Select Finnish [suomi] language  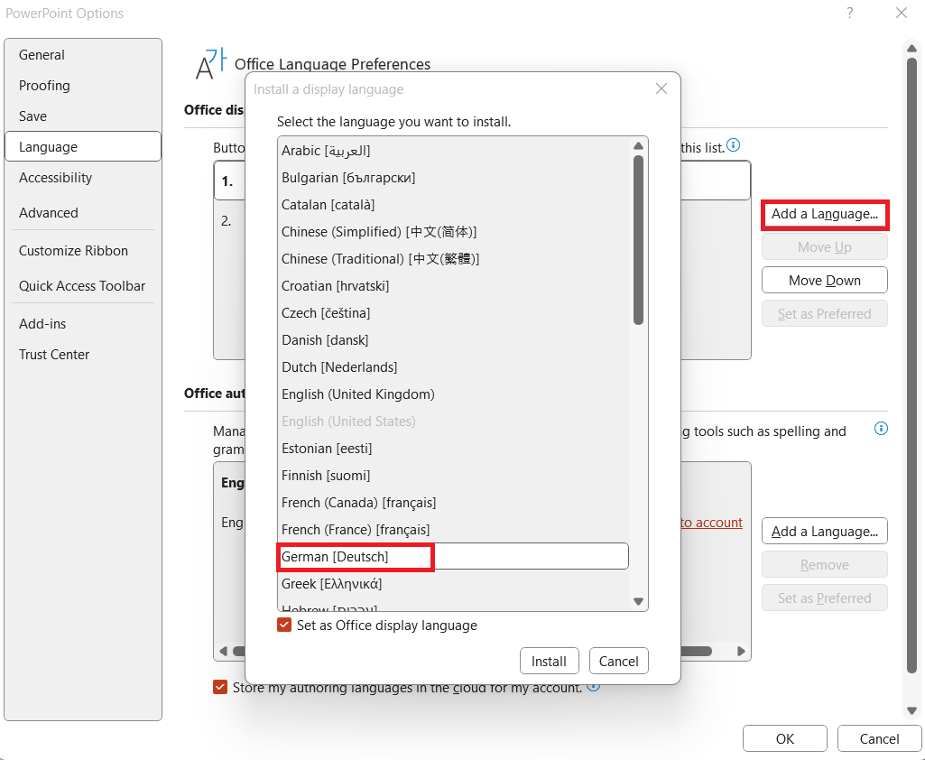453,476
